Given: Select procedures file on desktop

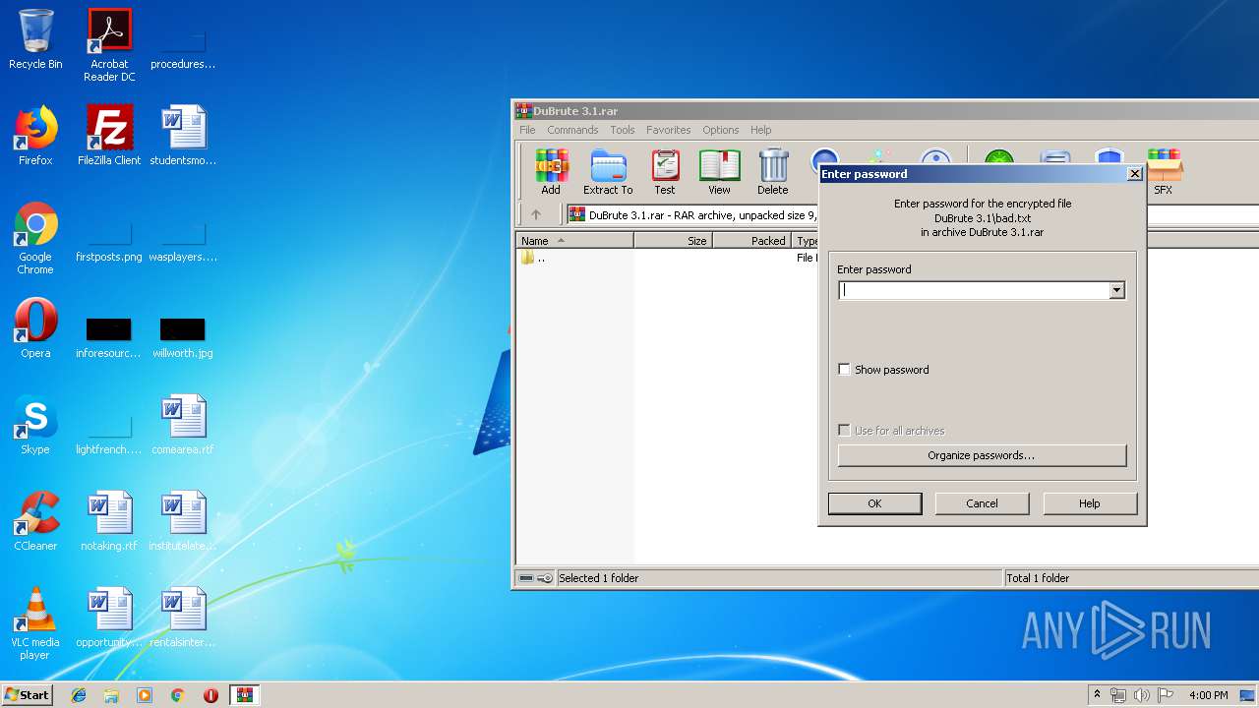Looking at the screenshot, I should coord(183,49).
